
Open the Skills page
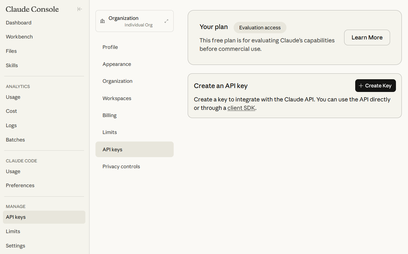click(x=12, y=66)
